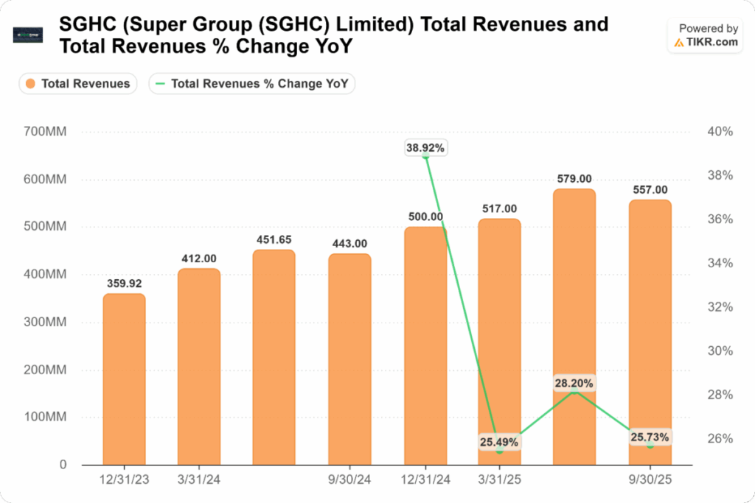The height and width of the screenshot is (503, 755).
Task: Click the orange circle Total Revenues legend marker
Action: point(30,84)
